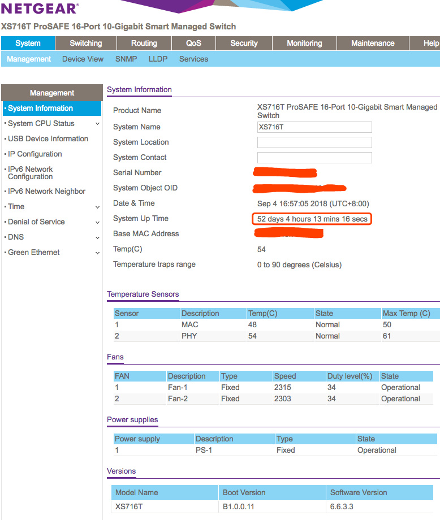This screenshot has width=440, height=520.
Task: Open USB Device Information sidebar entry
Action: click(x=48, y=138)
